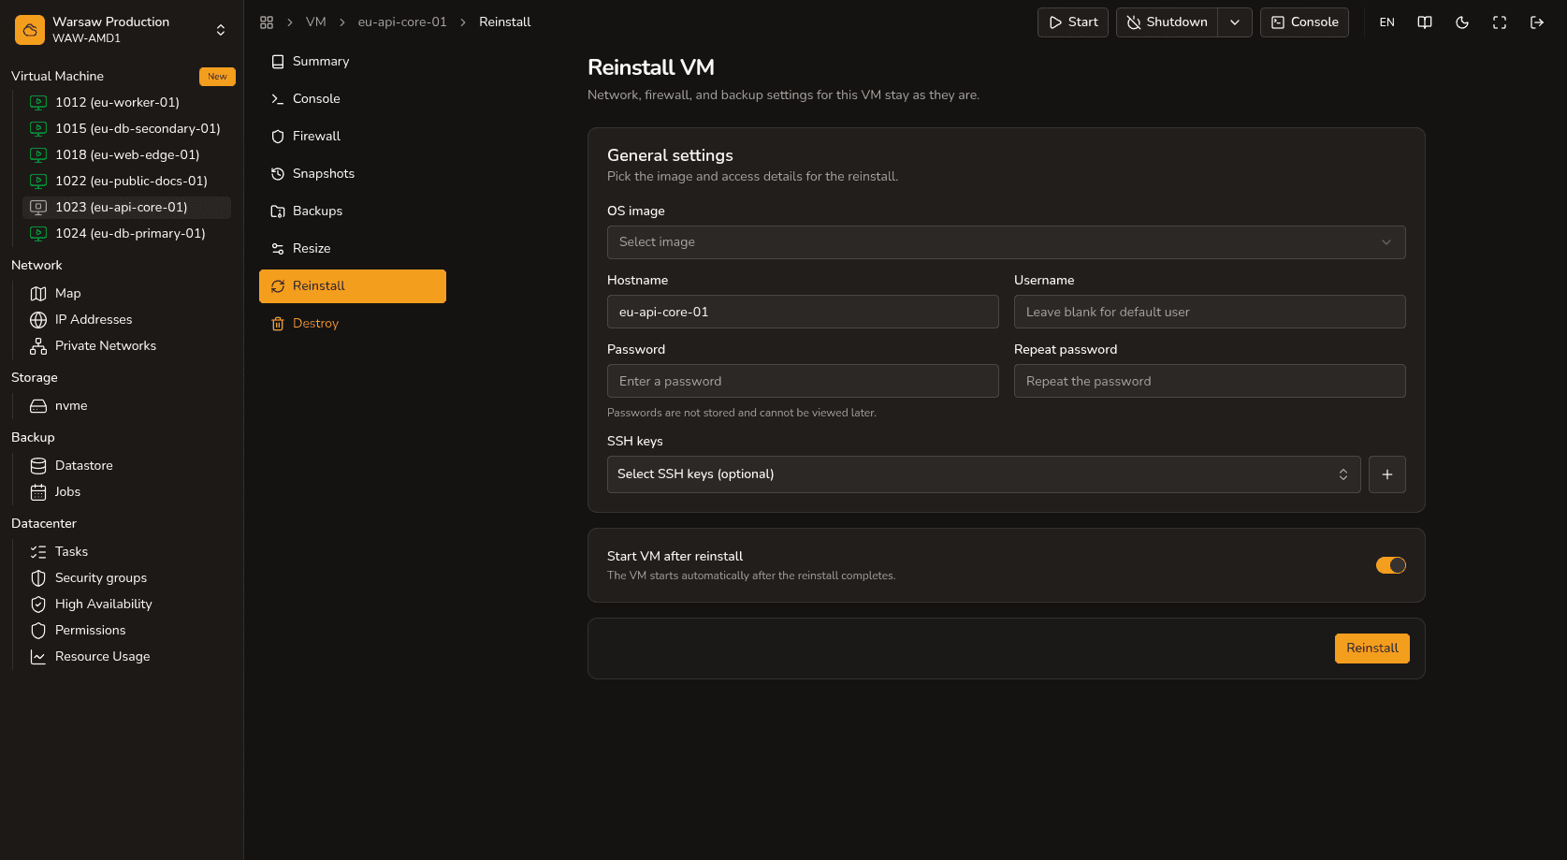Switch to Resize tab
Viewport: 1567px width, 860px height.
[x=353, y=249]
